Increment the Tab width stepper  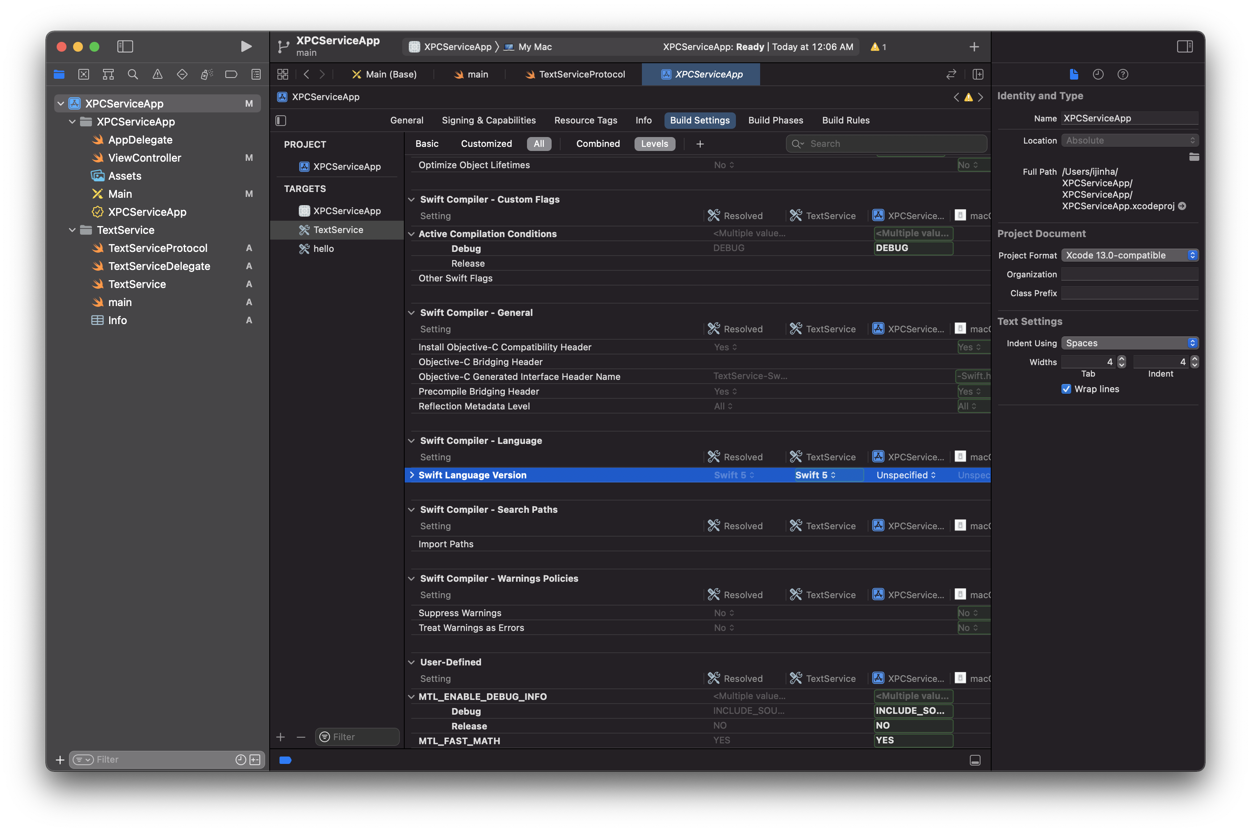click(x=1121, y=359)
